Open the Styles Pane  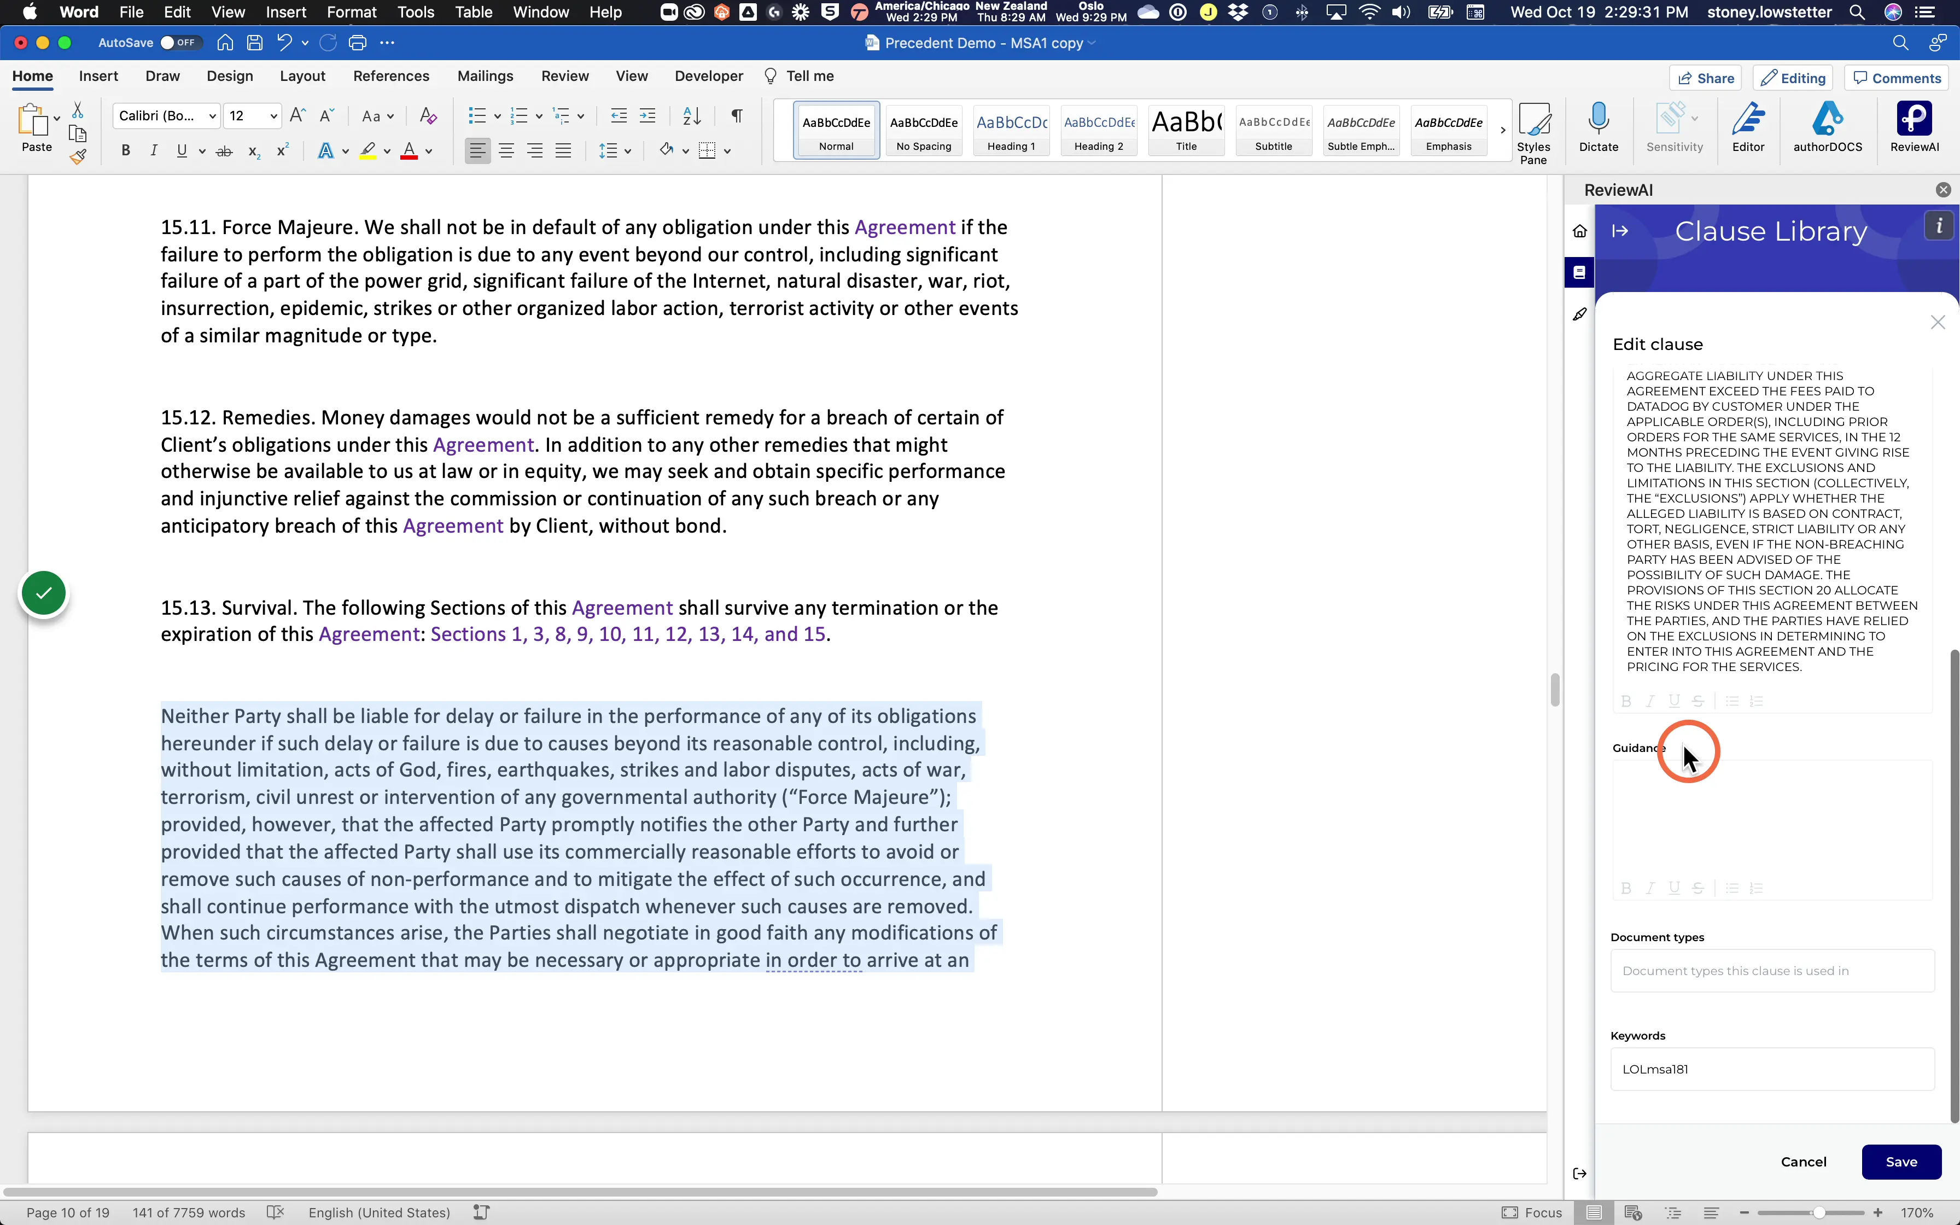[x=1534, y=133]
